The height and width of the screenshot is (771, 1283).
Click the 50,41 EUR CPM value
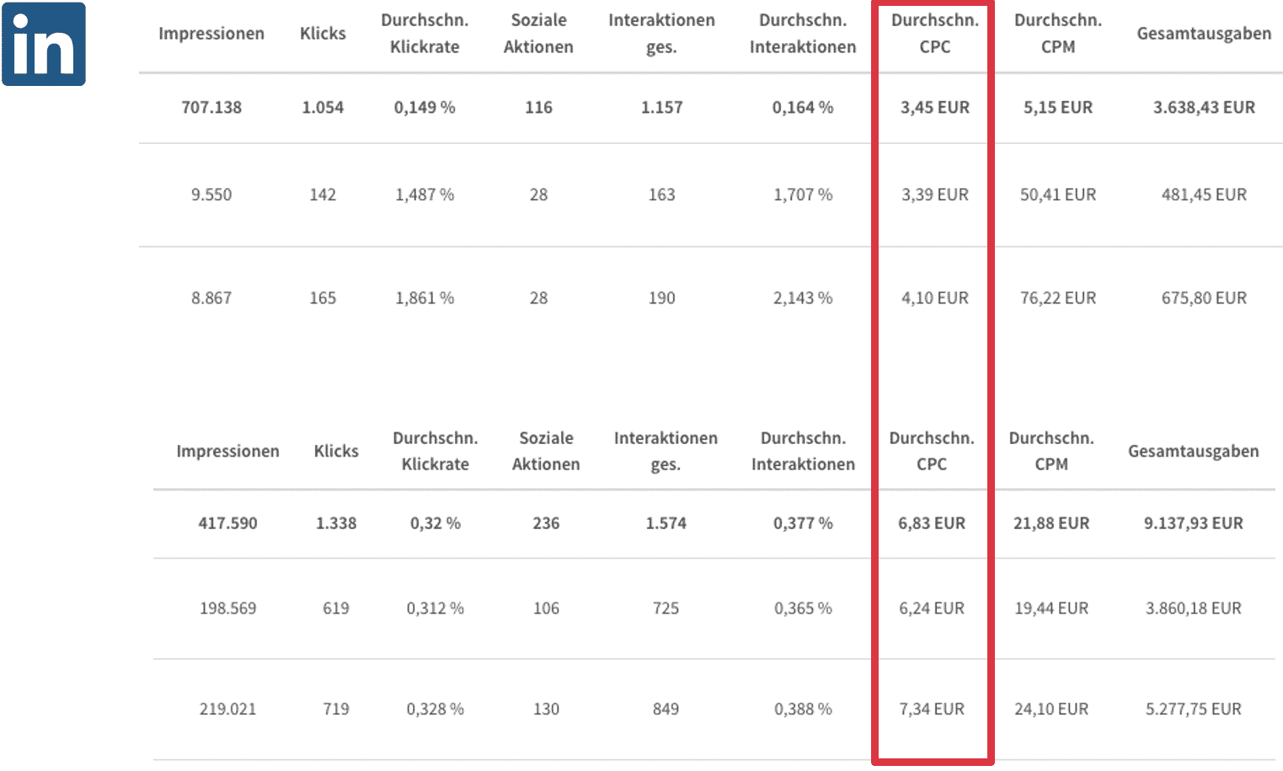tap(1058, 195)
